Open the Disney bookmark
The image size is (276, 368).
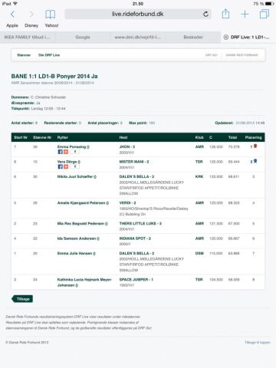pos(31,25)
